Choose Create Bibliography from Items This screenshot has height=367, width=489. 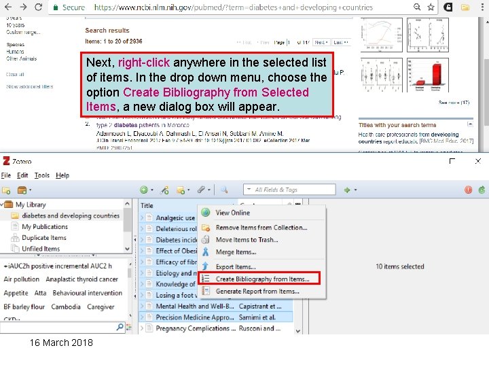[x=259, y=279]
